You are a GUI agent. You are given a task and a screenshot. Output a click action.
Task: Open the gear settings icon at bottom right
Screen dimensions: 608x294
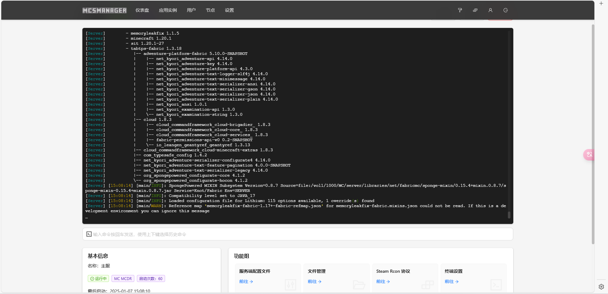click(x=601, y=287)
